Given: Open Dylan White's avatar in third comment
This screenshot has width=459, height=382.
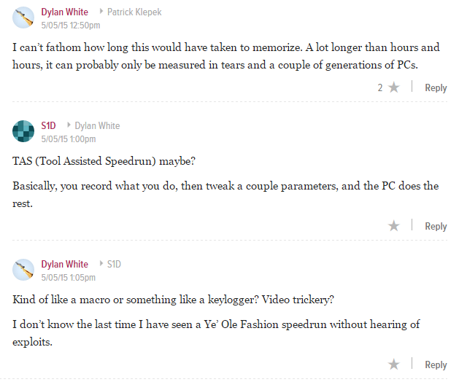Looking at the screenshot, I should 23,270.
